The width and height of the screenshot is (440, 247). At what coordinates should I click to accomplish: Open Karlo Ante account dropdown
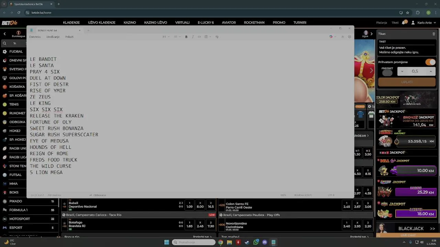(x=426, y=23)
